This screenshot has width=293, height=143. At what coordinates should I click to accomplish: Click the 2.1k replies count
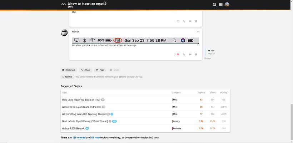(201, 128)
